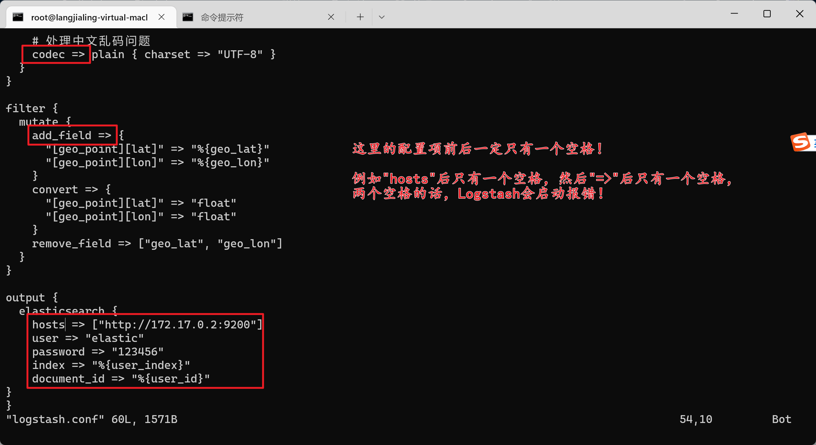Click the comment line 处理中文乱码问题

click(91, 41)
